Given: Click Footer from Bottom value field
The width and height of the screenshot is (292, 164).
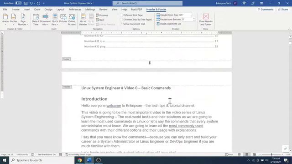Looking at the screenshot, I should pyautogui.click(x=187, y=19).
